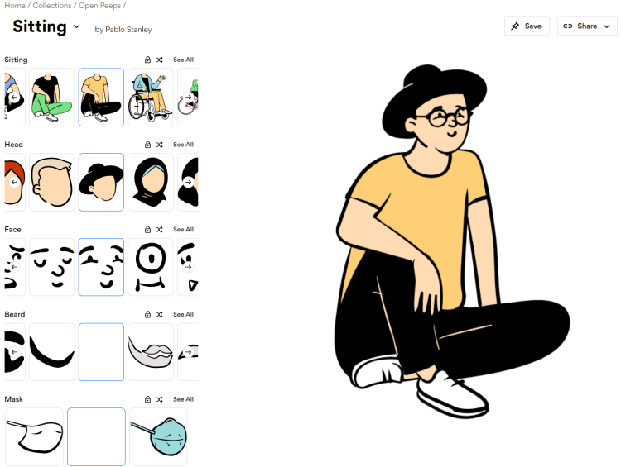The image size is (621, 467).
Task: Show previous Head options with left arrow
Action: [14, 182]
